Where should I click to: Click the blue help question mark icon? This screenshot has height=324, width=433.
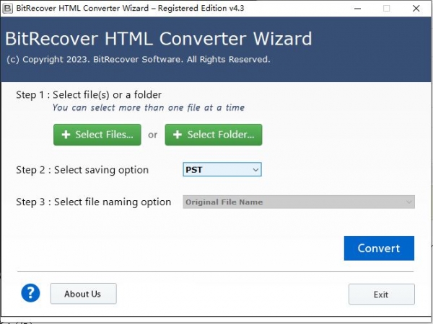(30, 293)
